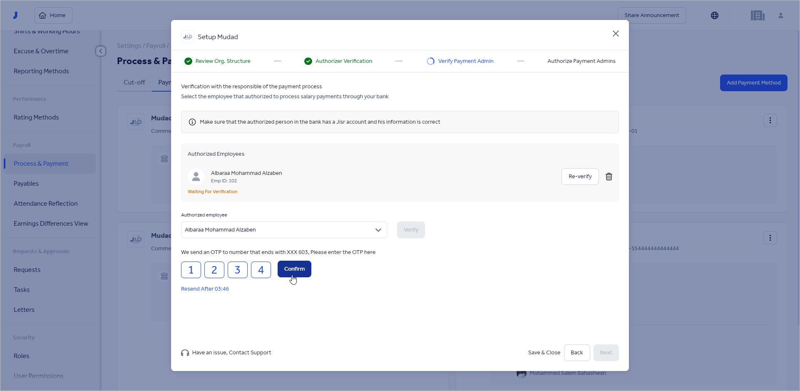Click the Re-verify button
This screenshot has width=800, height=391.
580,177
